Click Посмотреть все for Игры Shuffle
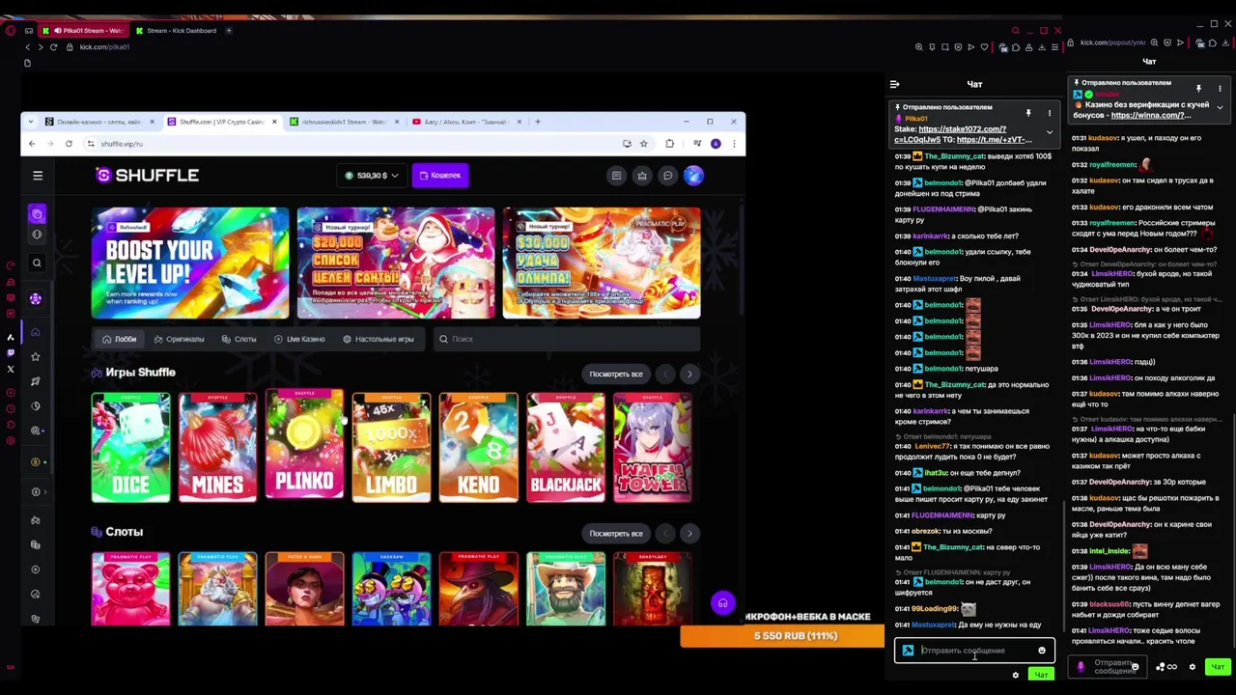This screenshot has width=1236, height=695. coord(616,374)
